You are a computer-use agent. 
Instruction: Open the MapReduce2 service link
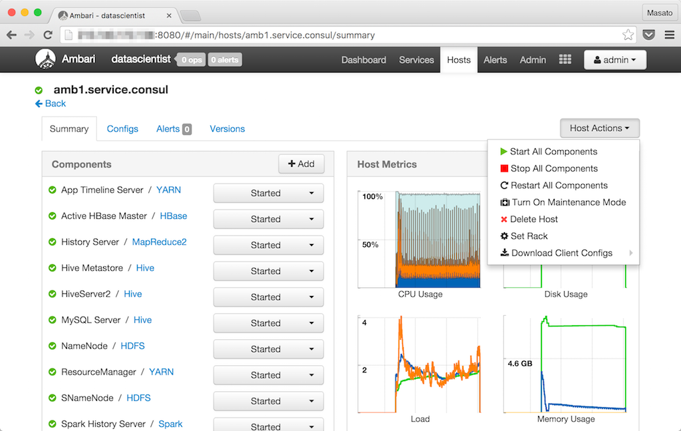(x=160, y=242)
